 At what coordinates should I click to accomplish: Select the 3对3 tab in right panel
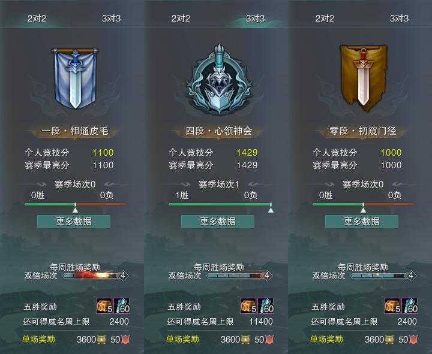coord(399,19)
